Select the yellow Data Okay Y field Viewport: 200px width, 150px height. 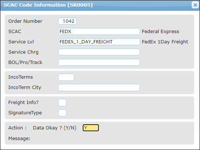91,128
